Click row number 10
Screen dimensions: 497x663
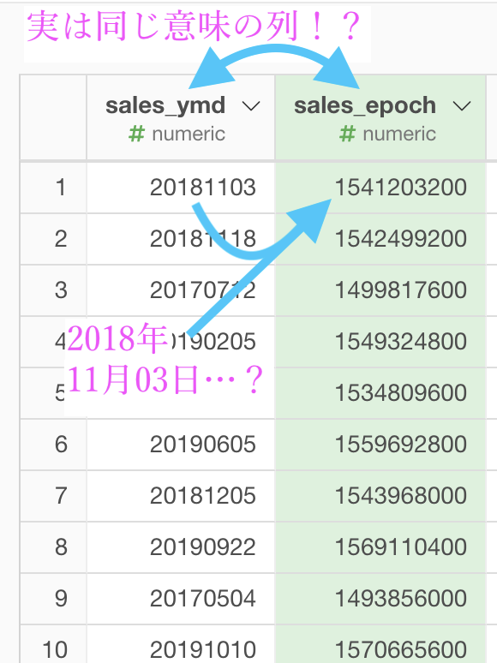(x=55, y=649)
